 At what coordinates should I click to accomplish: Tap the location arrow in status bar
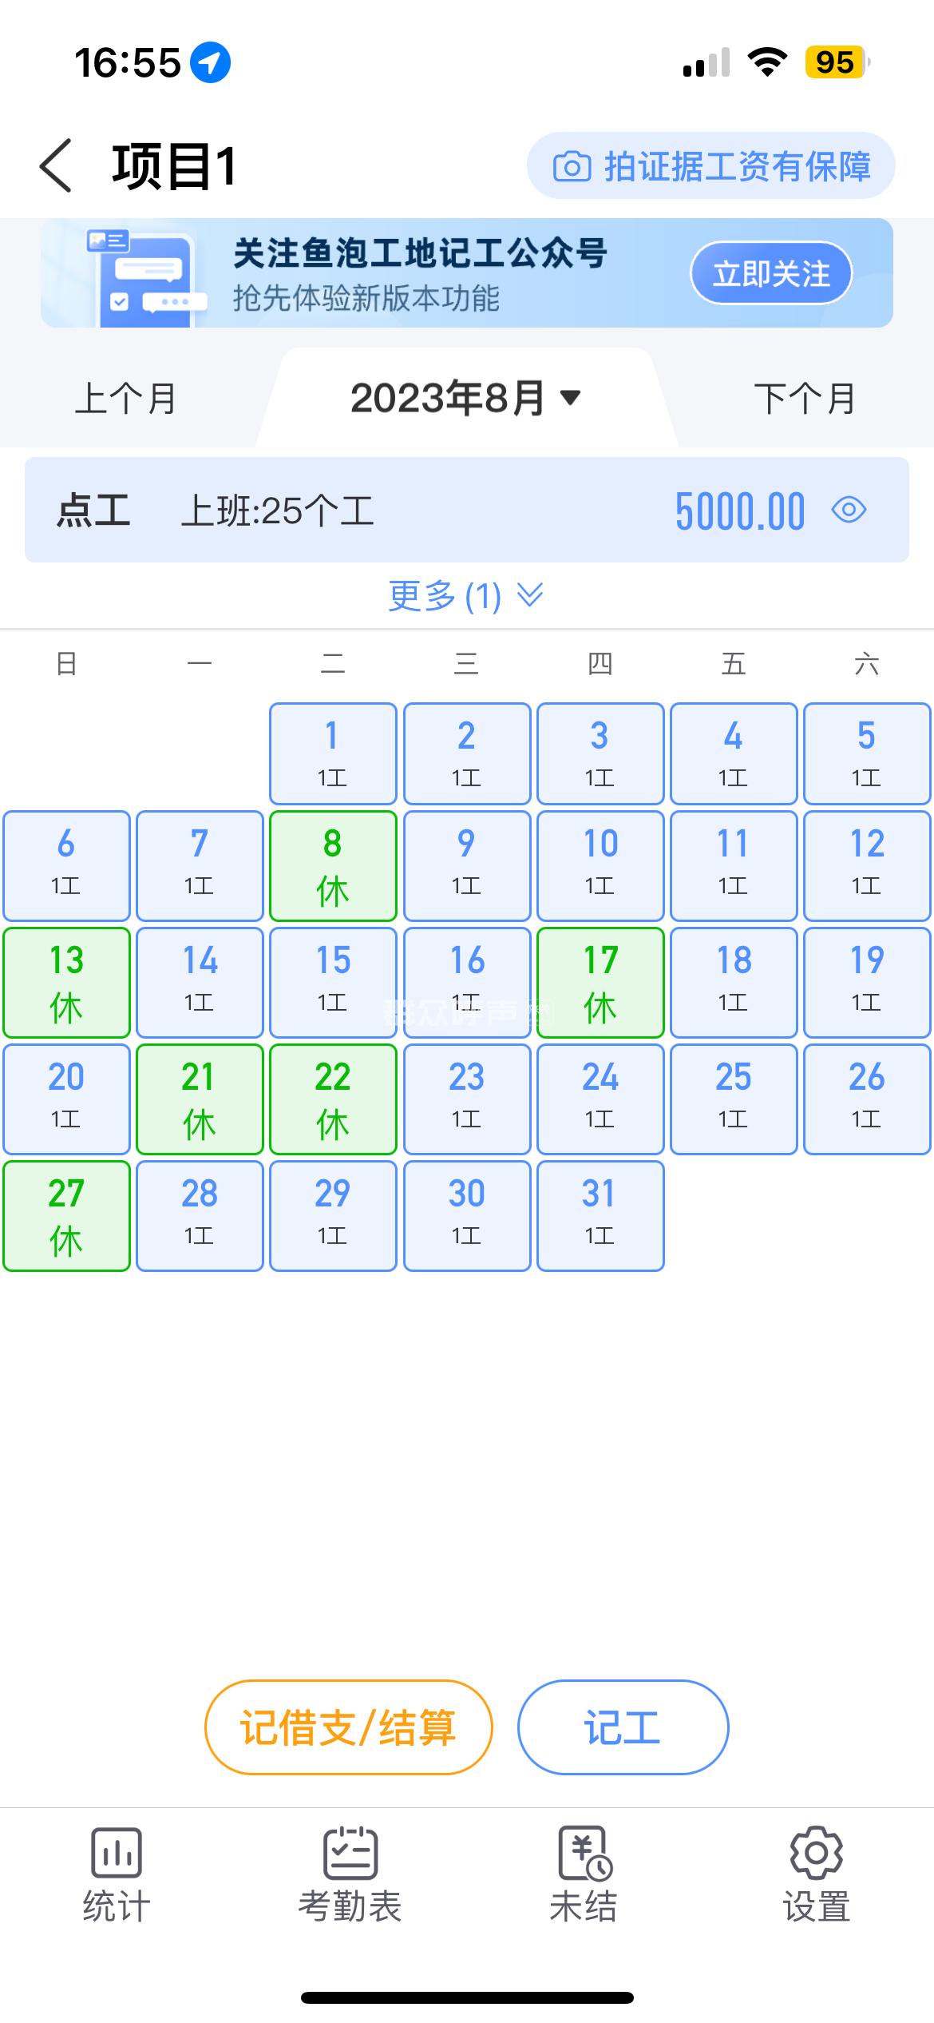(x=210, y=62)
